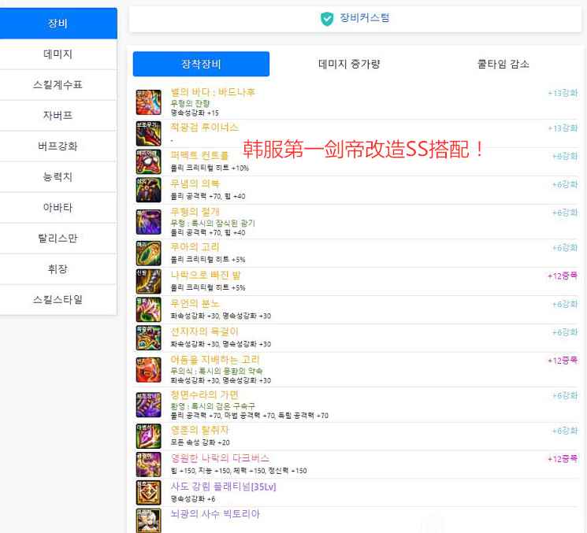Screen dimensions: 587x533
Task: Switch to the 쿨타임 감소 tab
Action: pos(503,64)
